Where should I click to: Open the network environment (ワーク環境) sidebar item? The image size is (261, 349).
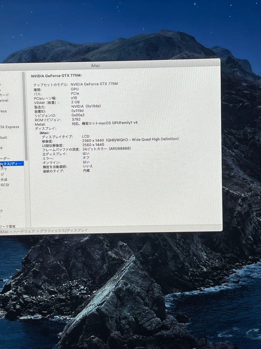click(x=8, y=226)
